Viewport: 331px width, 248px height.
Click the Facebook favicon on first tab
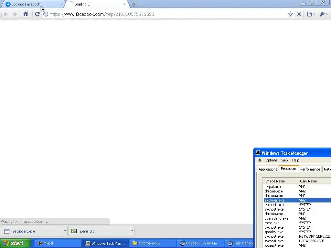pos(8,4)
